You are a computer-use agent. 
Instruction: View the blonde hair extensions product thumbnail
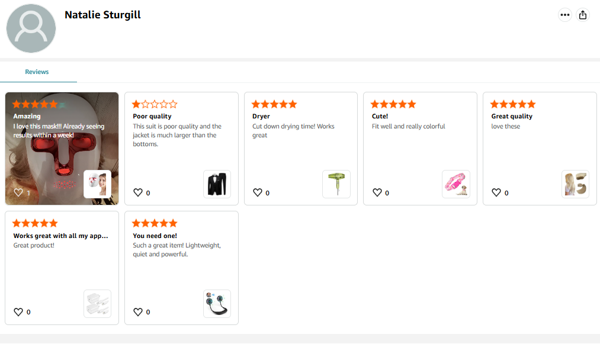point(575,184)
